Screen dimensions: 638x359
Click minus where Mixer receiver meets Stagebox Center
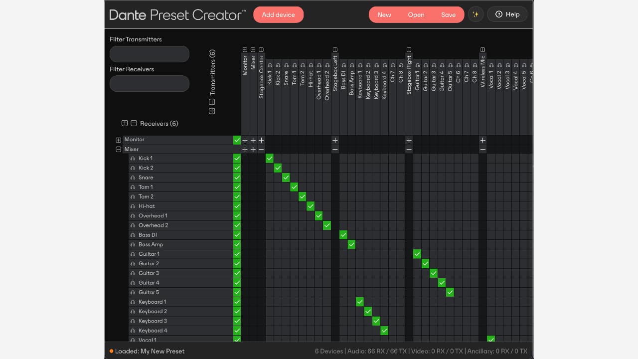(x=261, y=150)
